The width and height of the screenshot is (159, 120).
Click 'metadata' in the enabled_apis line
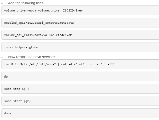[66, 23]
